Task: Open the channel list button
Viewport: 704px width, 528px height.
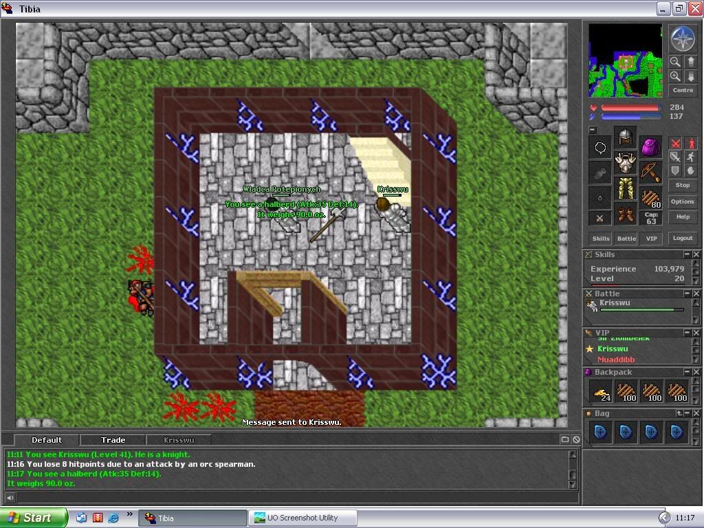Action: pos(565,439)
